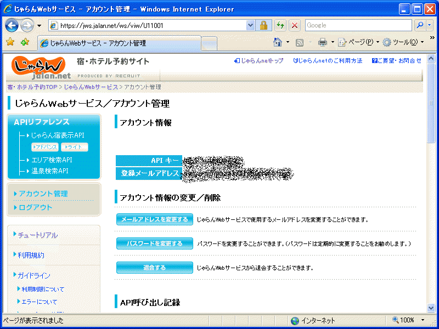Open アカウント管理 in the sidebar

(43, 194)
